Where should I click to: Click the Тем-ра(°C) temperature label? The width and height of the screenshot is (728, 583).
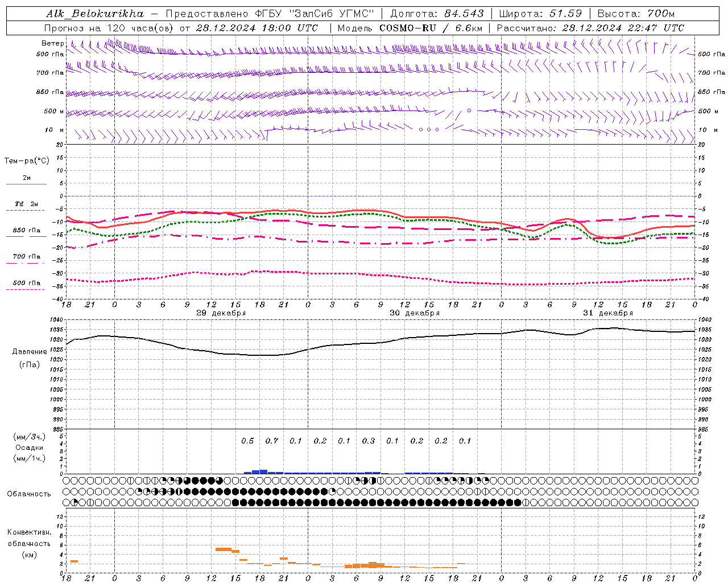coord(27,161)
